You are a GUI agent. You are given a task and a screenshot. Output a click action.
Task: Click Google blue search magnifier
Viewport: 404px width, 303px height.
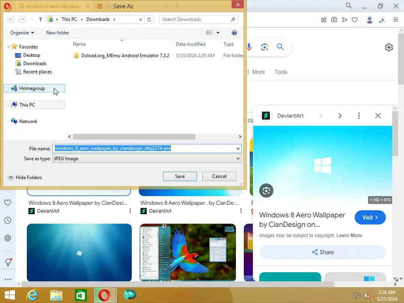[281, 47]
